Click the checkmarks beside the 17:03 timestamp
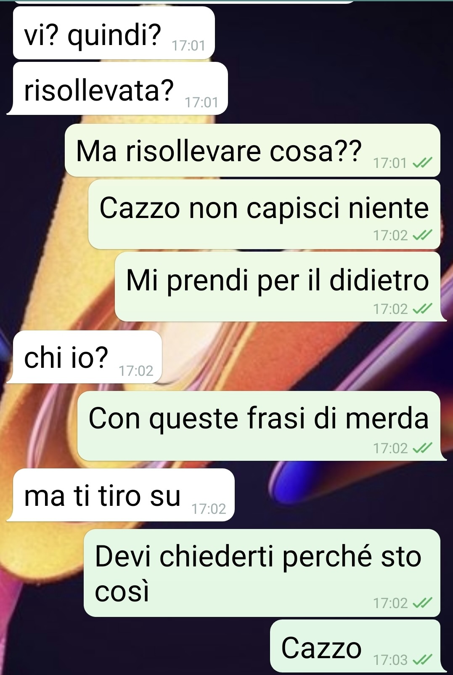The height and width of the screenshot is (675, 453). [x=422, y=659]
